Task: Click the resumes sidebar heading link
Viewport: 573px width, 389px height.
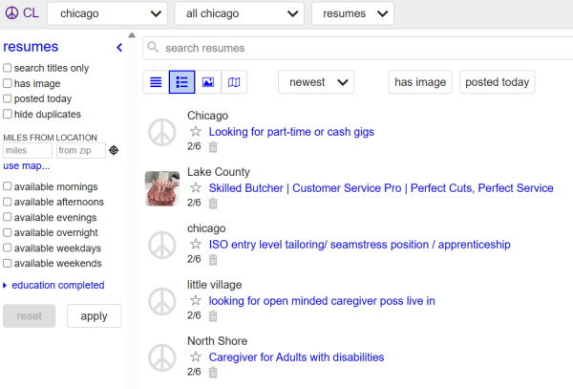Action: (31, 47)
